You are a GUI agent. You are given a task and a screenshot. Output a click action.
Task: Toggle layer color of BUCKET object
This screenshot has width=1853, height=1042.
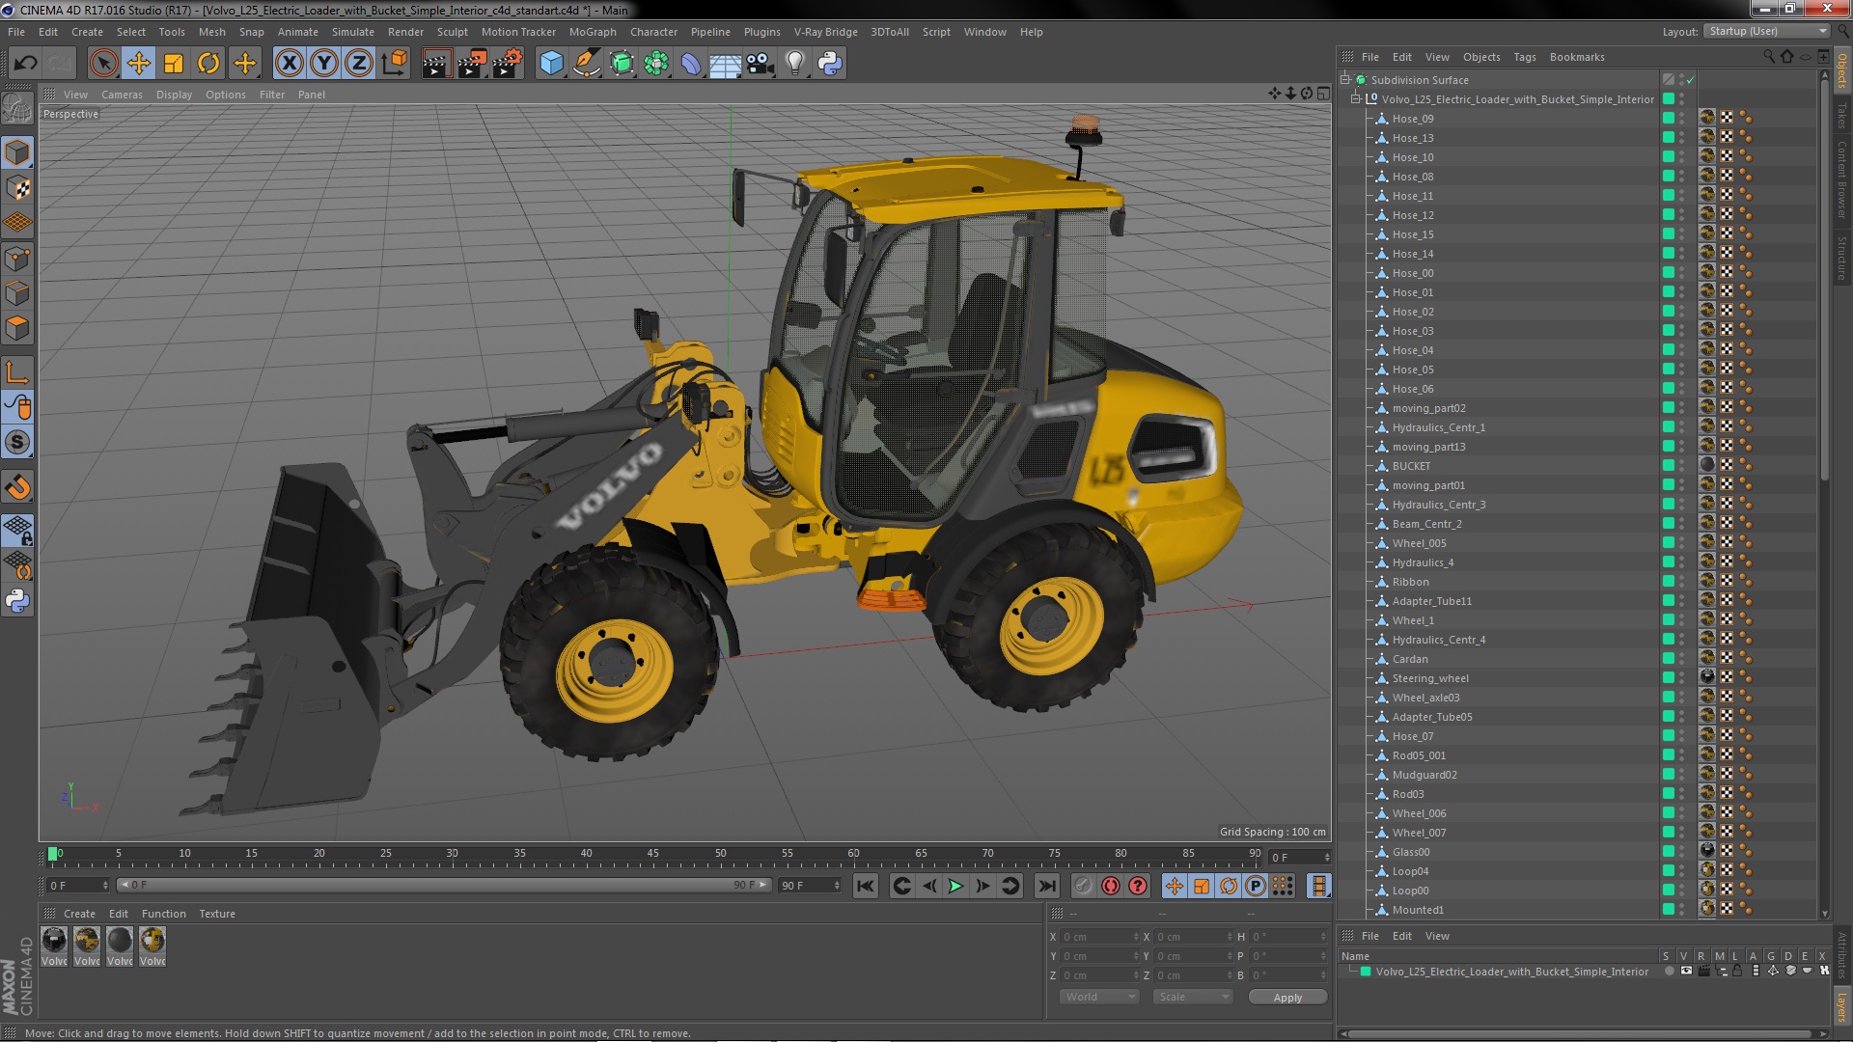(x=1668, y=466)
